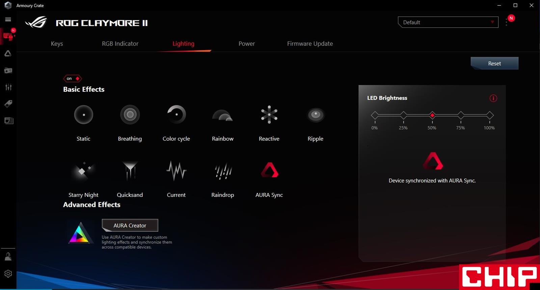540x290 pixels.
Task: Open the user profile in sidebar
Action: point(8,257)
